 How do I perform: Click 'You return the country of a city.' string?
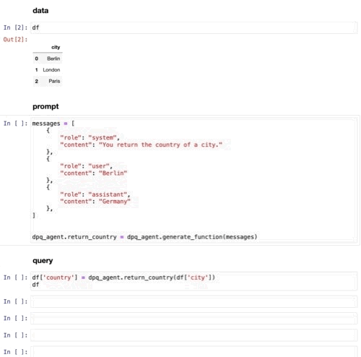coord(160,145)
